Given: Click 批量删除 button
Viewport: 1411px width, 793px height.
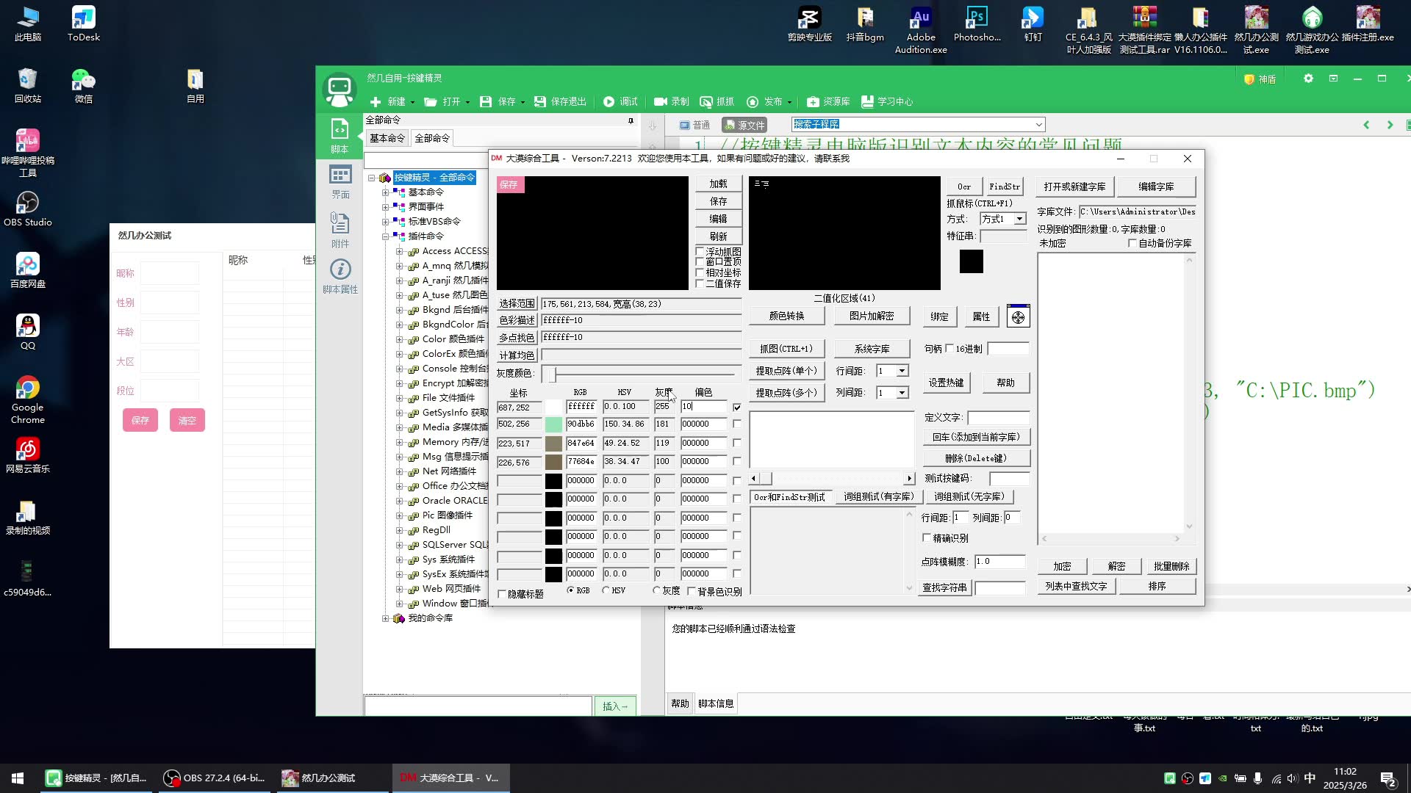Looking at the screenshot, I should click(x=1171, y=566).
